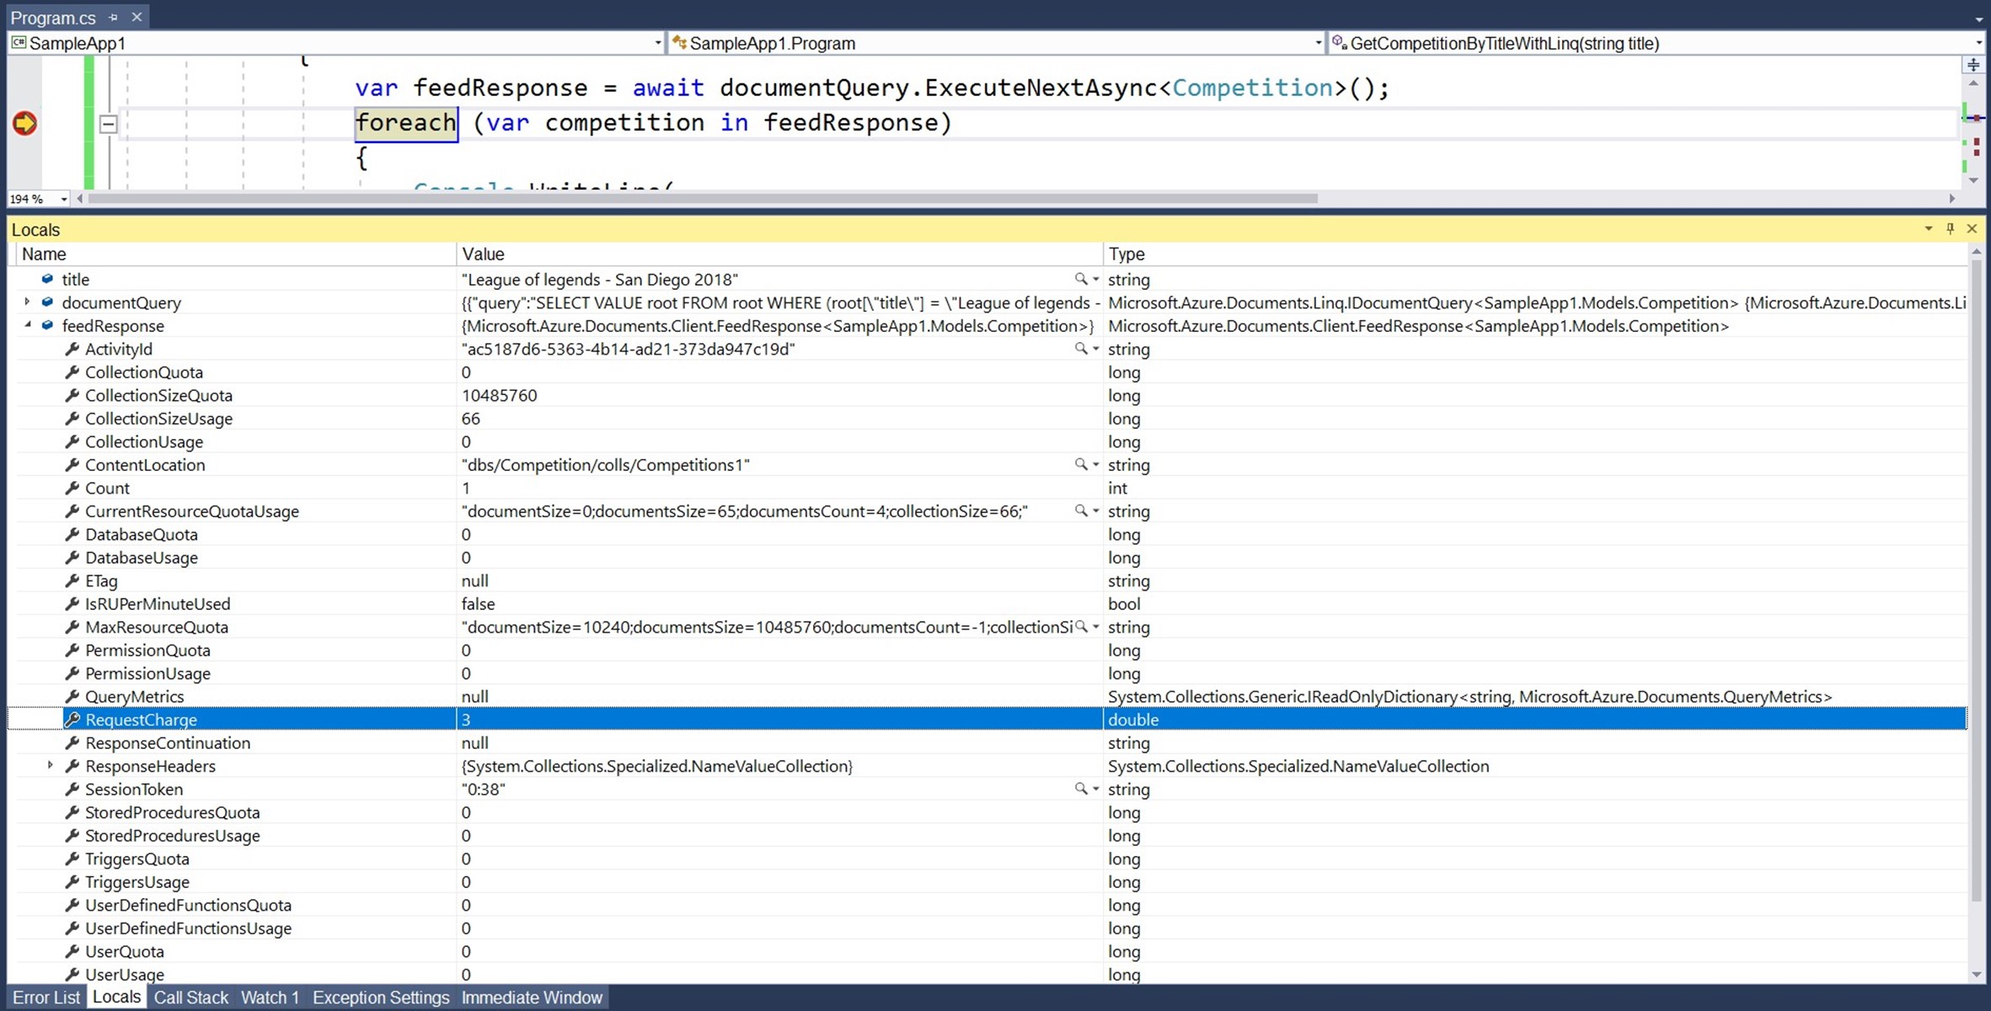Open the magnifier beside ActivityId value

[x=1081, y=349]
